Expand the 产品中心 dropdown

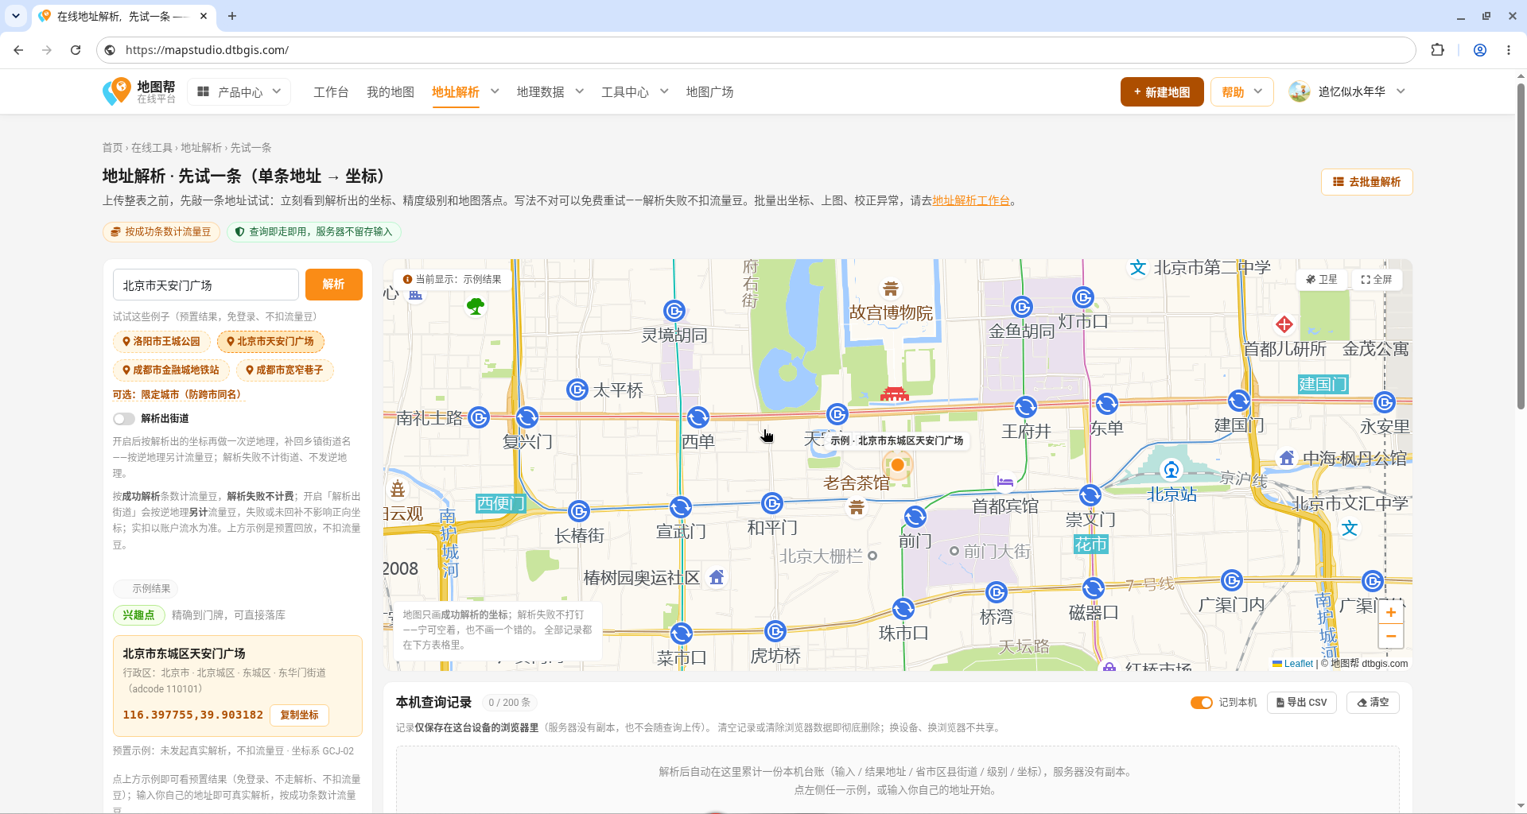pyautogui.click(x=239, y=92)
